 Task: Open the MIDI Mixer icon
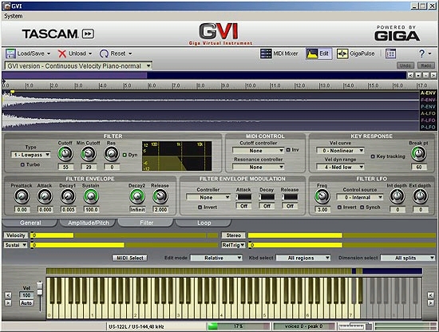pos(266,53)
